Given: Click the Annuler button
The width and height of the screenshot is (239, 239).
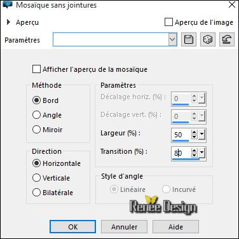Looking at the screenshot, I should pos(124,227).
